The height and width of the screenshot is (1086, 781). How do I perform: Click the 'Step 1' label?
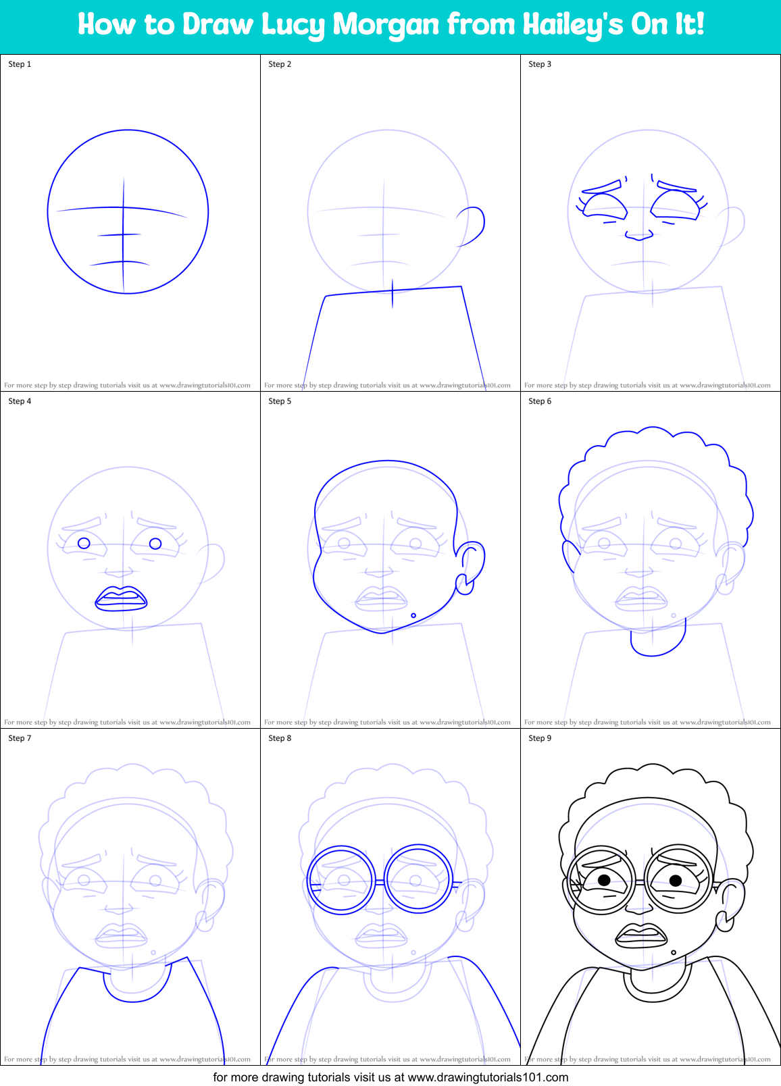(20, 64)
